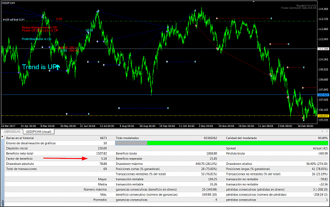The image size is (330, 207).
Task: Click the 16 (23.19%) losing trades value
Action: [x=319, y=174]
